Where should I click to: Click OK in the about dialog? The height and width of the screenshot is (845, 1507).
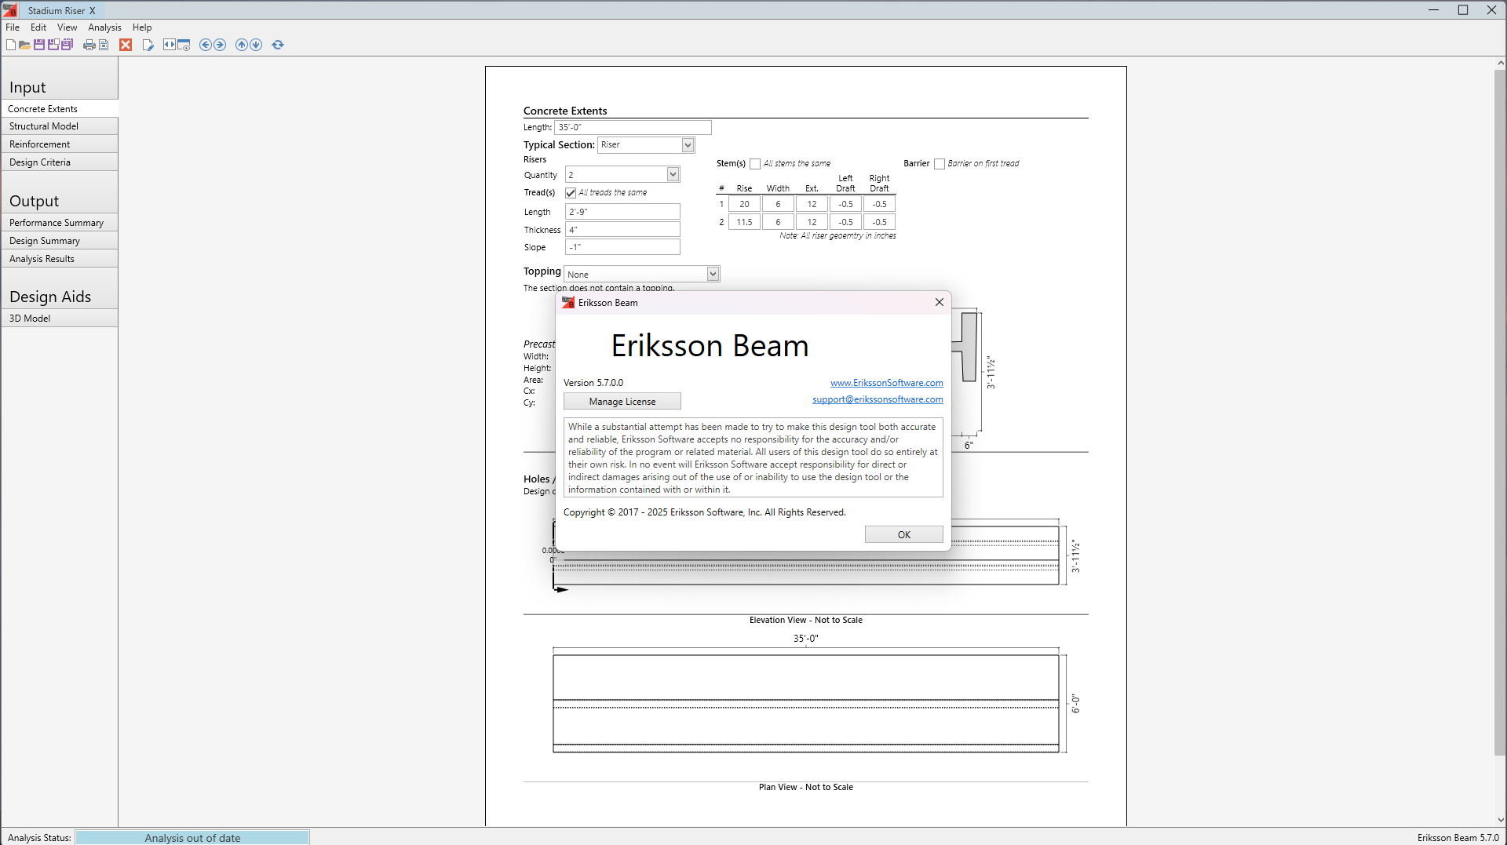(904, 534)
